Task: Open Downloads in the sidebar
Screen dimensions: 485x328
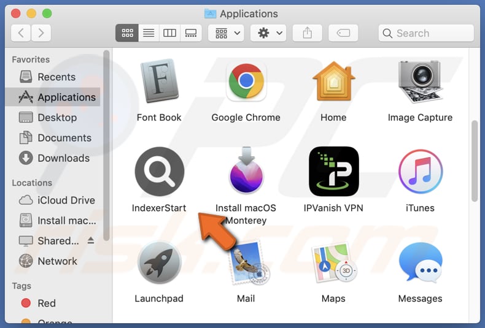Action: tap(53, 158)
